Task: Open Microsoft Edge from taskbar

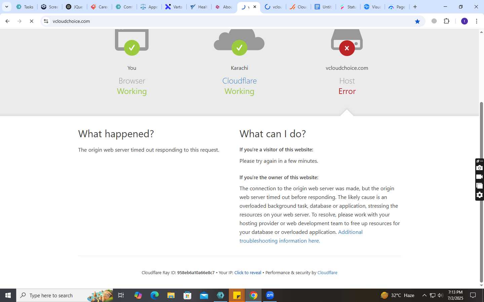Action: 155,295
